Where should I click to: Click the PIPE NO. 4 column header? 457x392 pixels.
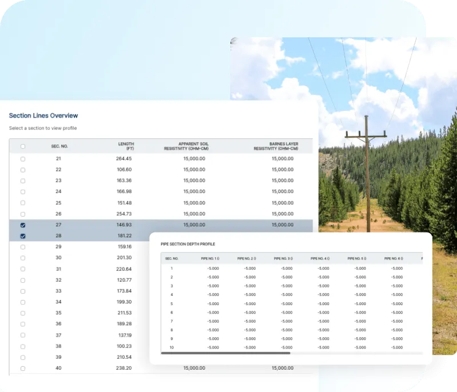[x=320, y=258]
